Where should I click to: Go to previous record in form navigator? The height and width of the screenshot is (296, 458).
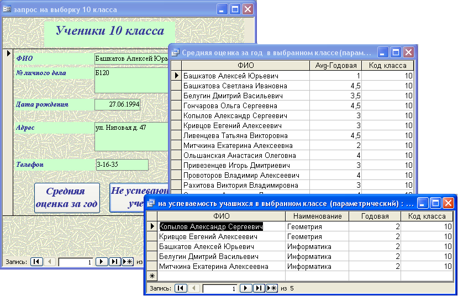(50, 262)
